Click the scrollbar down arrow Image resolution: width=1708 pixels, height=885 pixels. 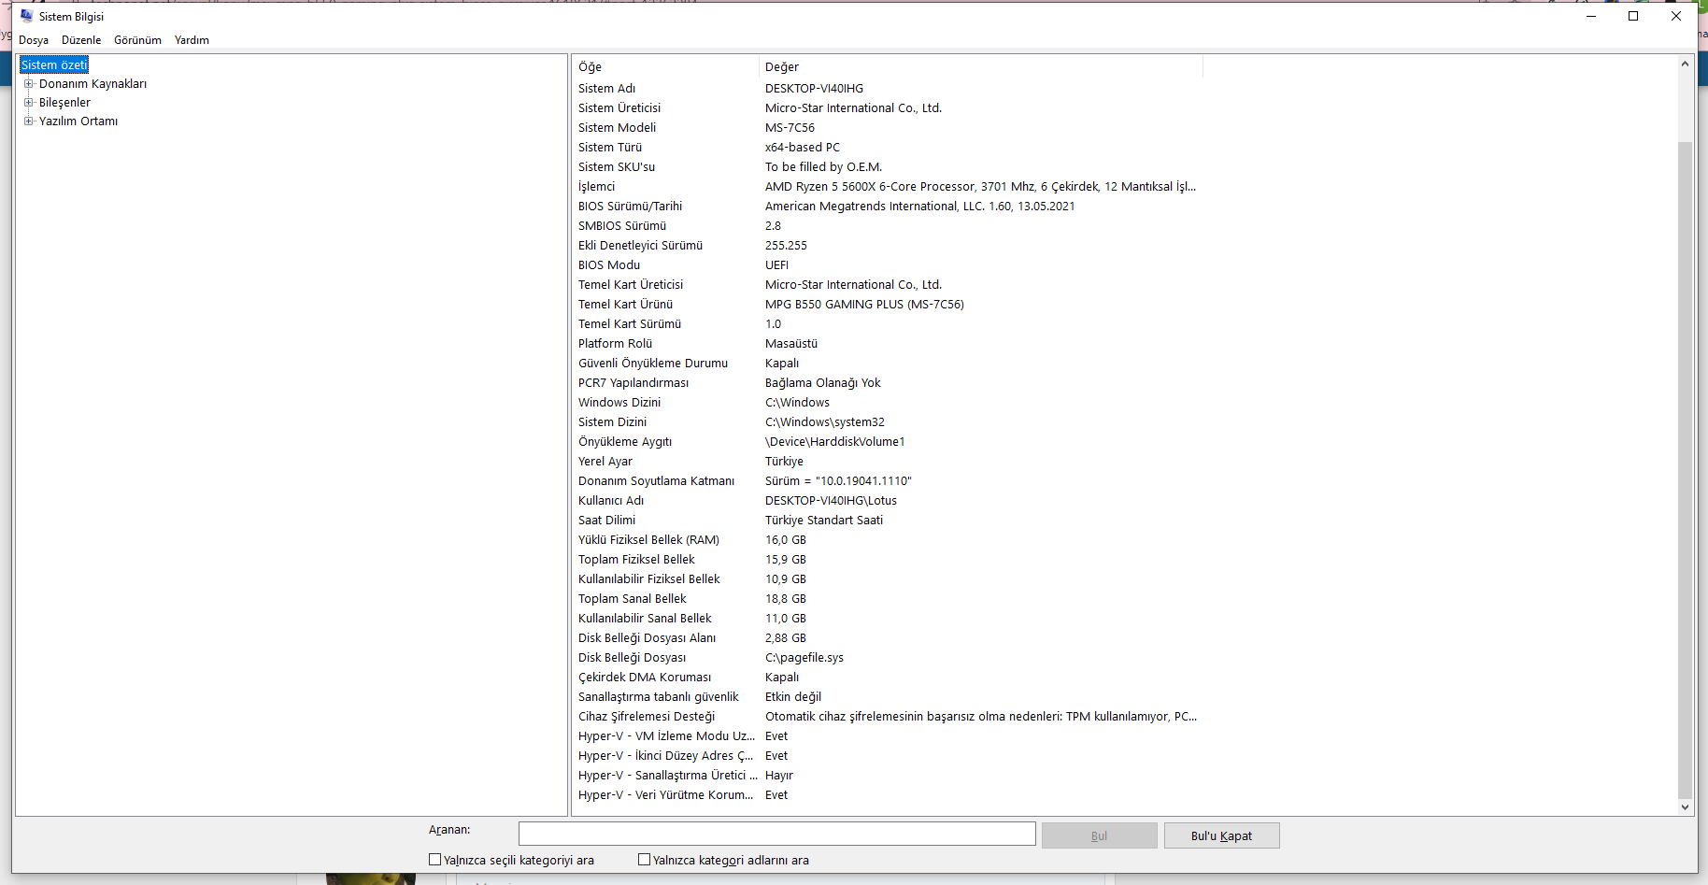pyautogui.click(x=1685, y=807)
